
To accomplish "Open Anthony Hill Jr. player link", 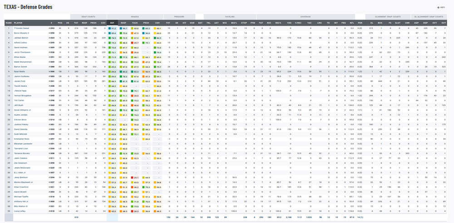I will tap(22, 202).
